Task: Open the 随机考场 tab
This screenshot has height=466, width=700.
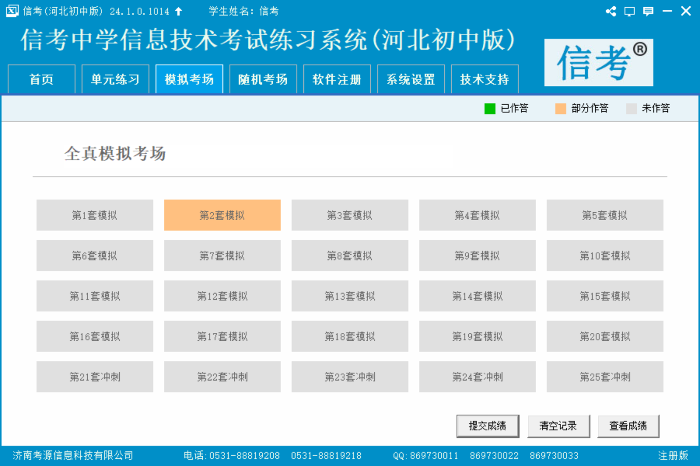Action: [263, 79]
